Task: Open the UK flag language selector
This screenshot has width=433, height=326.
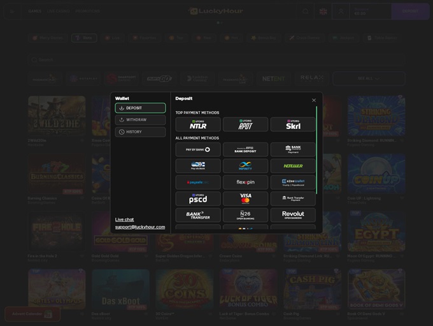Action: click(323, 11)
